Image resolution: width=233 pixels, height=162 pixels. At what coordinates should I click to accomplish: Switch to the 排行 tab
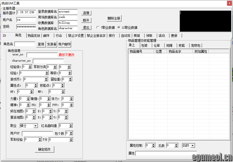112,36
